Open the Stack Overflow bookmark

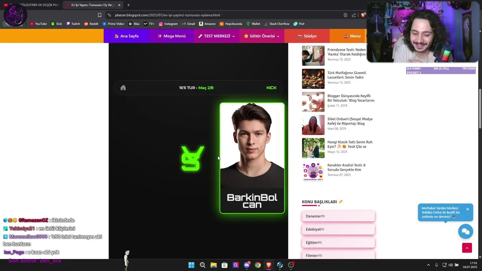point(277,24)
